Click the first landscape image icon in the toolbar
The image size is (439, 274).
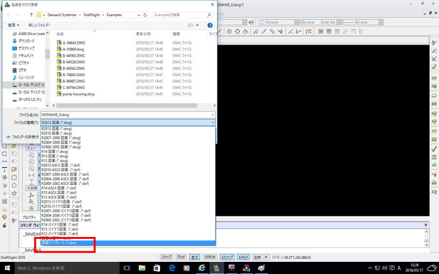point(320,31)
